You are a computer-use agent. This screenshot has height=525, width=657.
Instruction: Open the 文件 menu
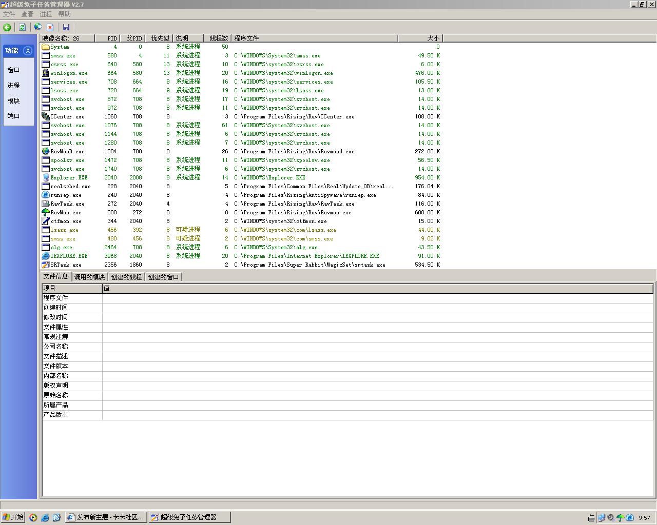click(9, 14)
